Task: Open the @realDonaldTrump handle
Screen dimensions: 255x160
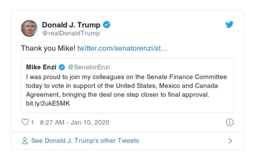Action: pos(71,33)
